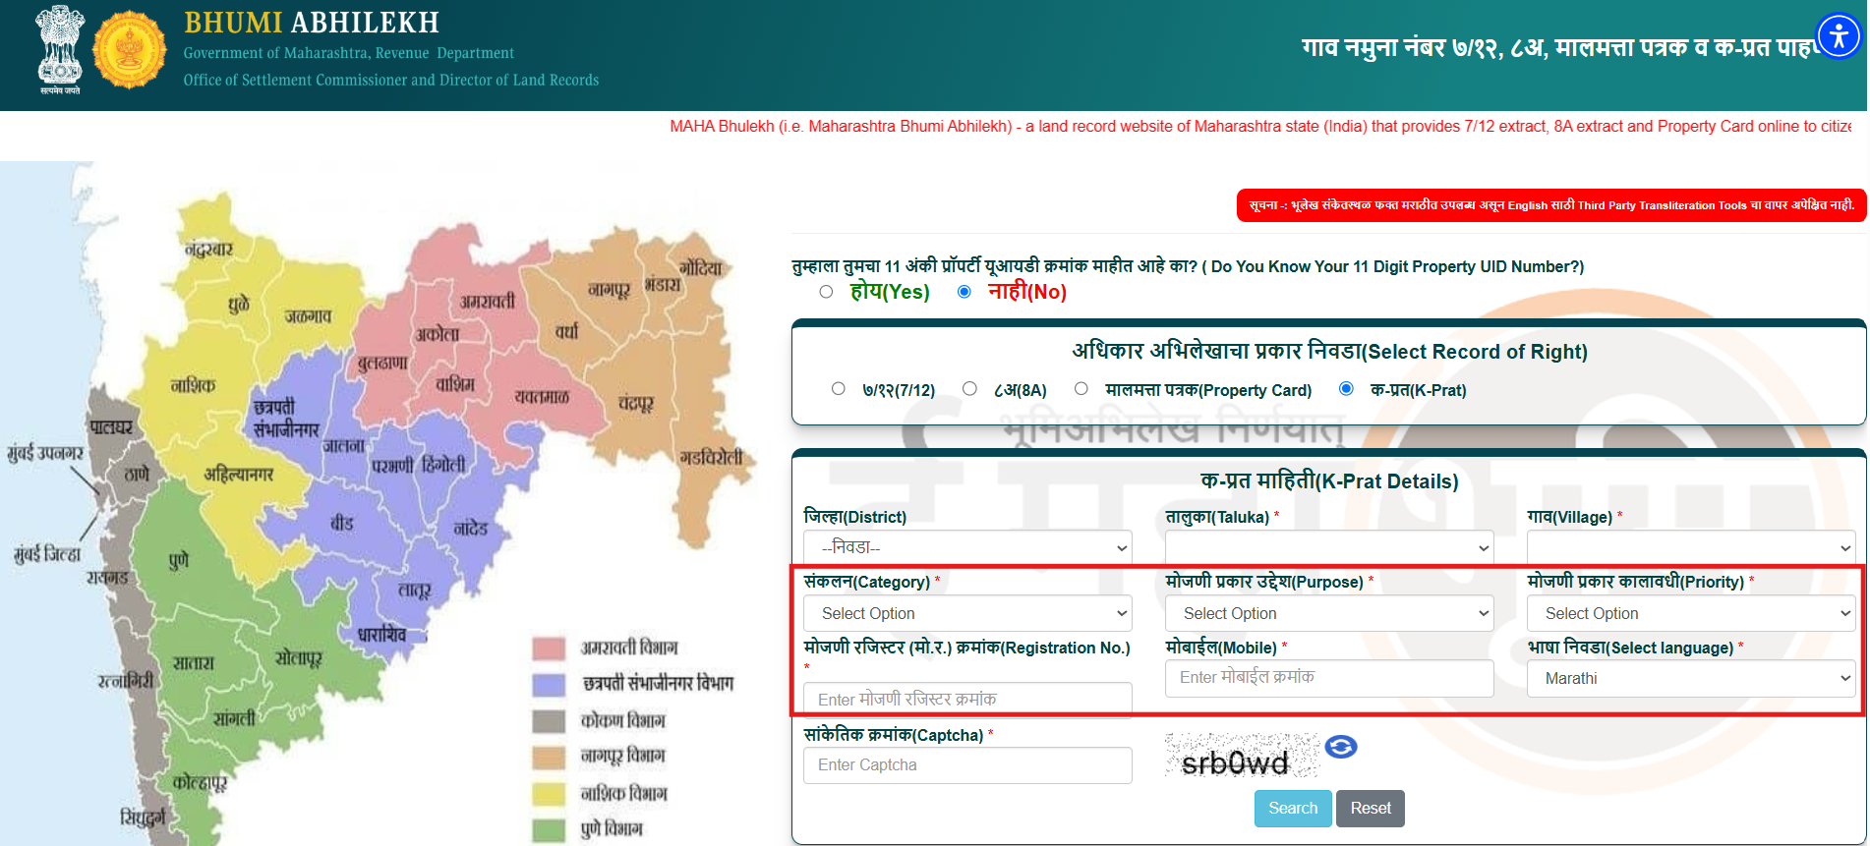Open the जिल्हा(District) dropdown
Viewport: 1870px width, 846px height.
coord(967,547)
